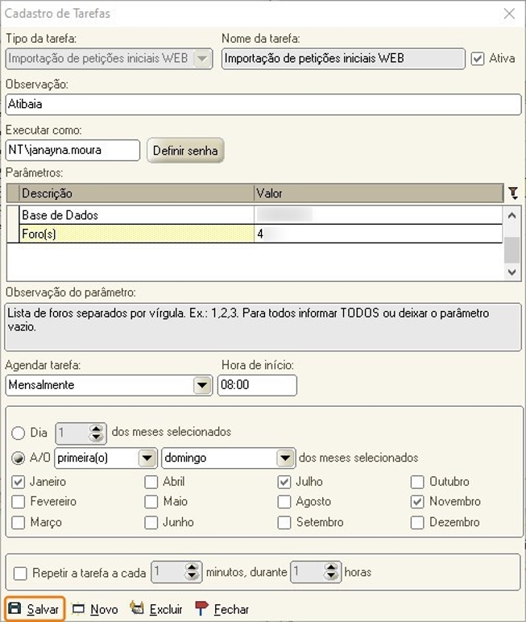Toggle the Ativa checkbox
Image resolution: width=526 pixels, height=622 pixels.
[x=477, y=59]
